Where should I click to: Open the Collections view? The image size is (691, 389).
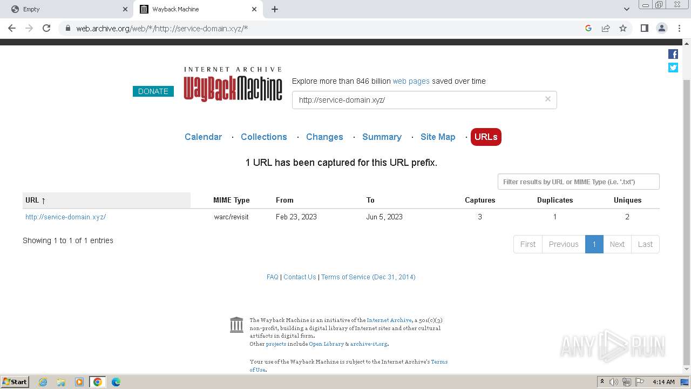point(264,137)
